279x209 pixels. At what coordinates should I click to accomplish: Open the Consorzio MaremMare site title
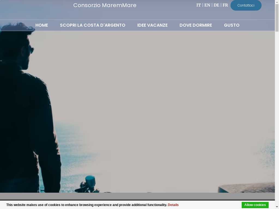pos(105,5)
